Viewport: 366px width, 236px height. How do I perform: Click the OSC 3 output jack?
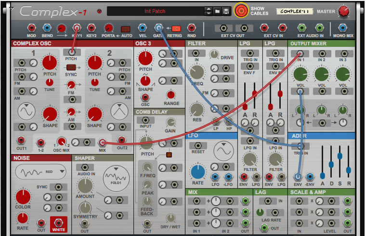point(145,97)
